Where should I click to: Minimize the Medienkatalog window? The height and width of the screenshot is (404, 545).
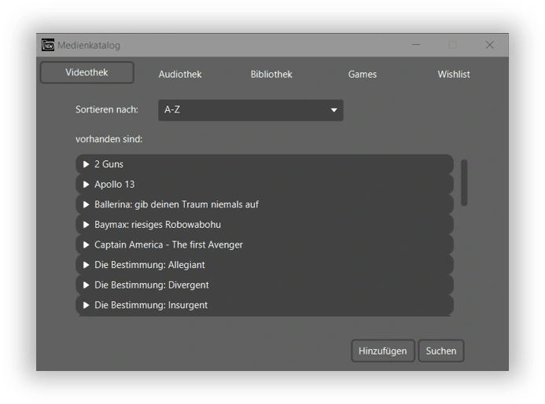pyautogui.click(x=416, y=45)
